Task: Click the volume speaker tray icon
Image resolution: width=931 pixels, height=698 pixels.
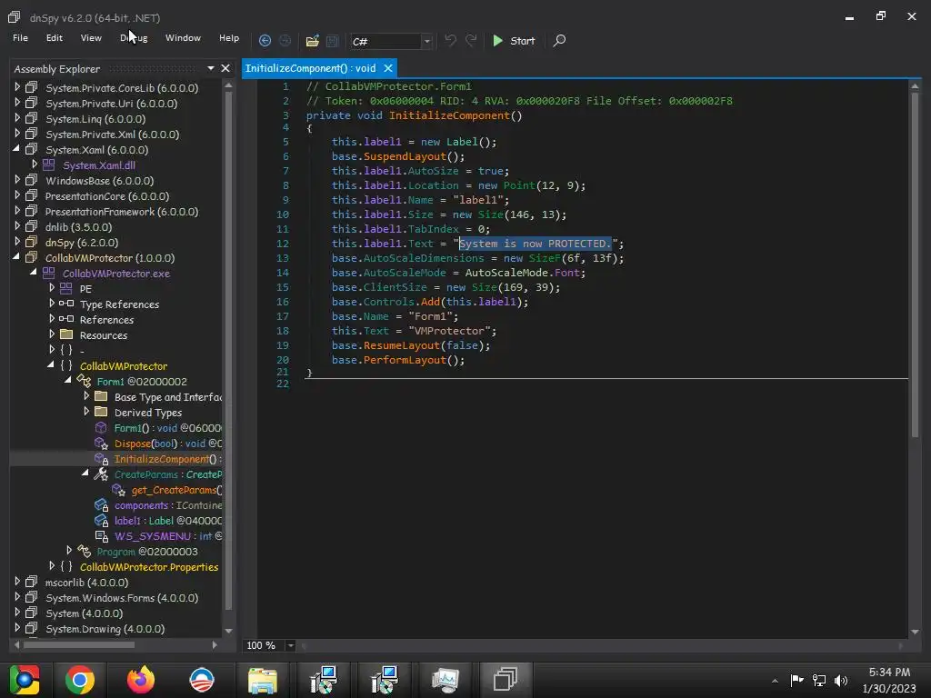Action: coord(841,680)
